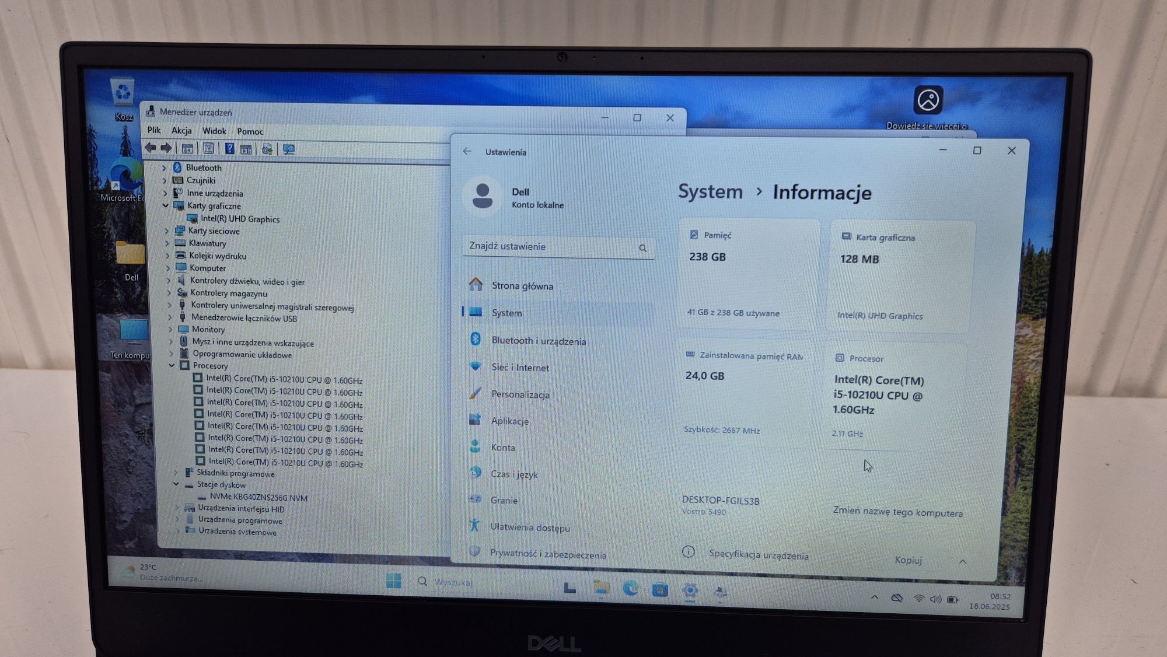
Task: Expand the Karty sieciowe category
Action: coord(166,231)
